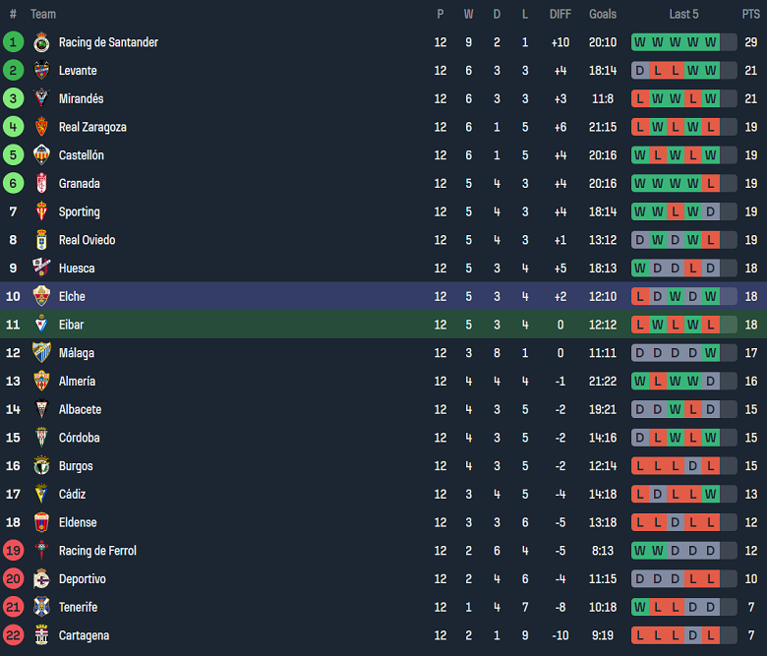Viewport: 767px width, 656px height.
Task: Click the Cádiz team crest
Action: point(41,495)
